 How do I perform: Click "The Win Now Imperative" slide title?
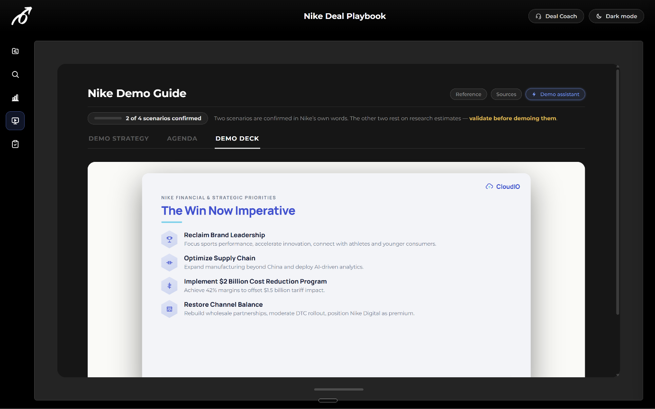(228, 211)
